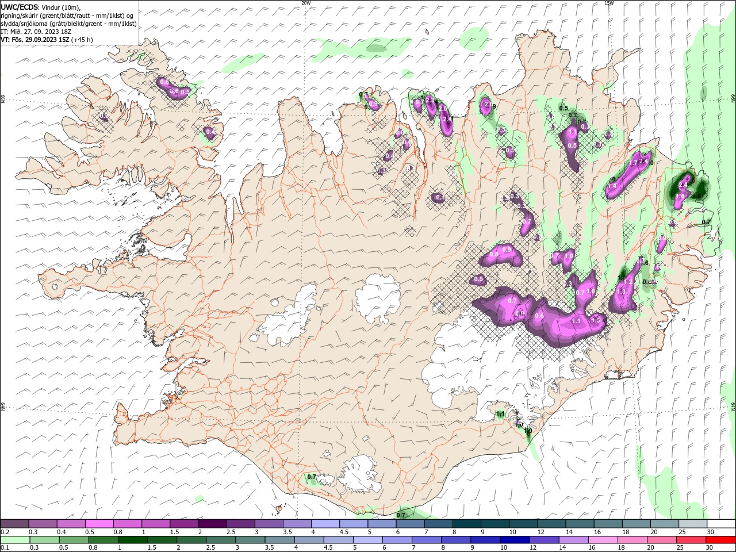The width and height of the screenshot is (736, 552).
Task: Pick the rain legend swatch between 0.3 and 0.5
Action: pos(45,540)
